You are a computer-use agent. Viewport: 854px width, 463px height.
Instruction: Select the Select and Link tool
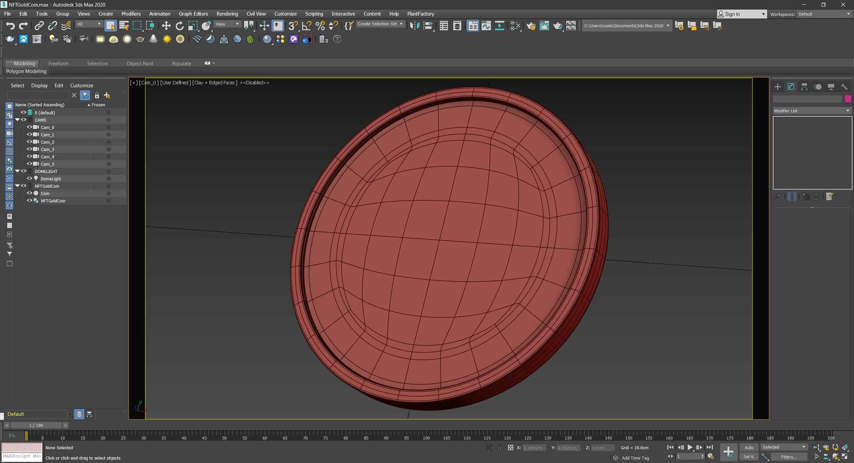click(x=39, y=26)
